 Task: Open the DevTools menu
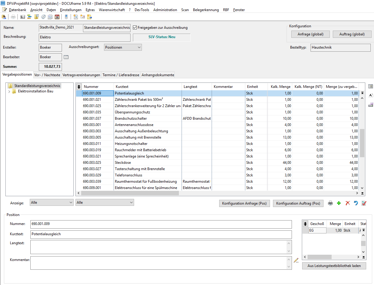[x=142, y=10]
